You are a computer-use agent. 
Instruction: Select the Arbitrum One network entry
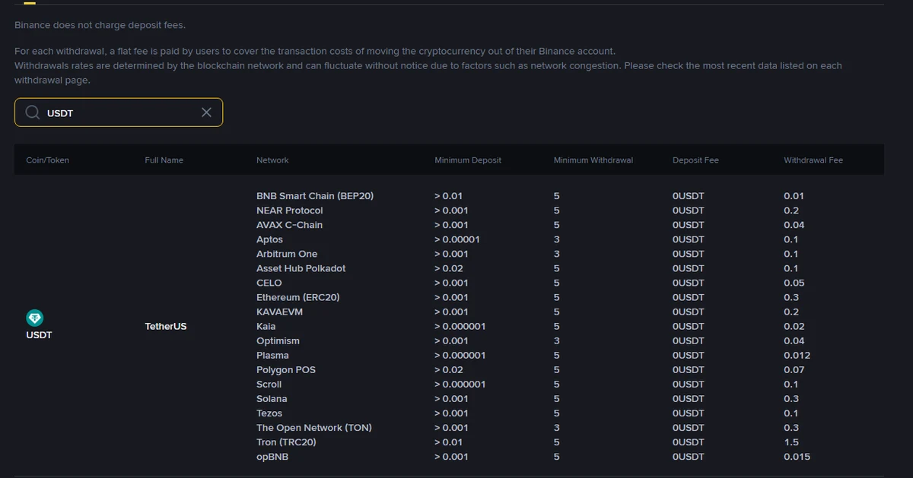click(x=287, y=254)
